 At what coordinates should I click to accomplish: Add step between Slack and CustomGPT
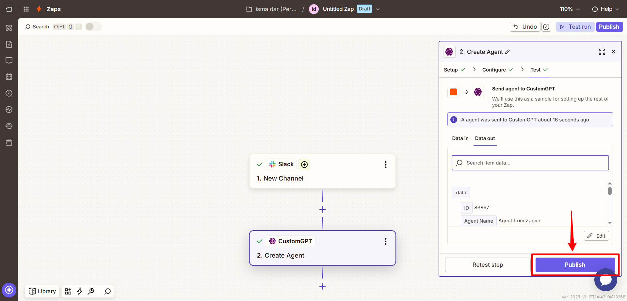[x=322, y=210]
